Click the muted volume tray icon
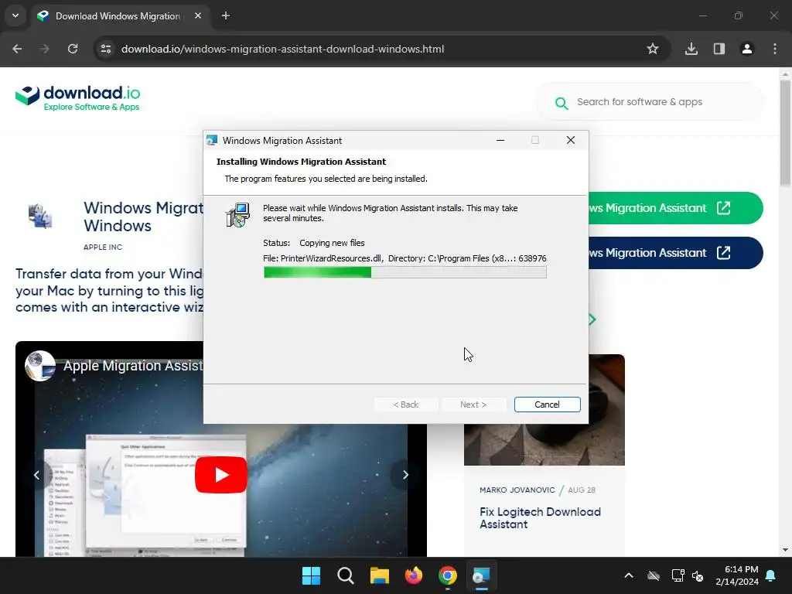 click(698, 575)
